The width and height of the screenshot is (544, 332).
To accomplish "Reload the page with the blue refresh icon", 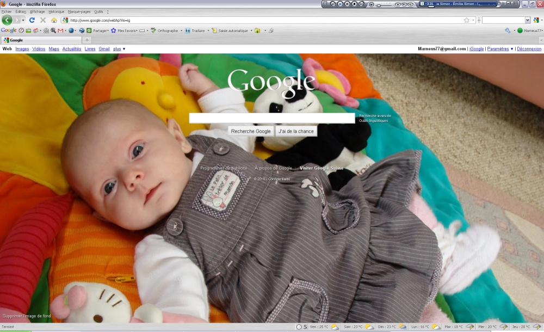I will coord(32,20).
